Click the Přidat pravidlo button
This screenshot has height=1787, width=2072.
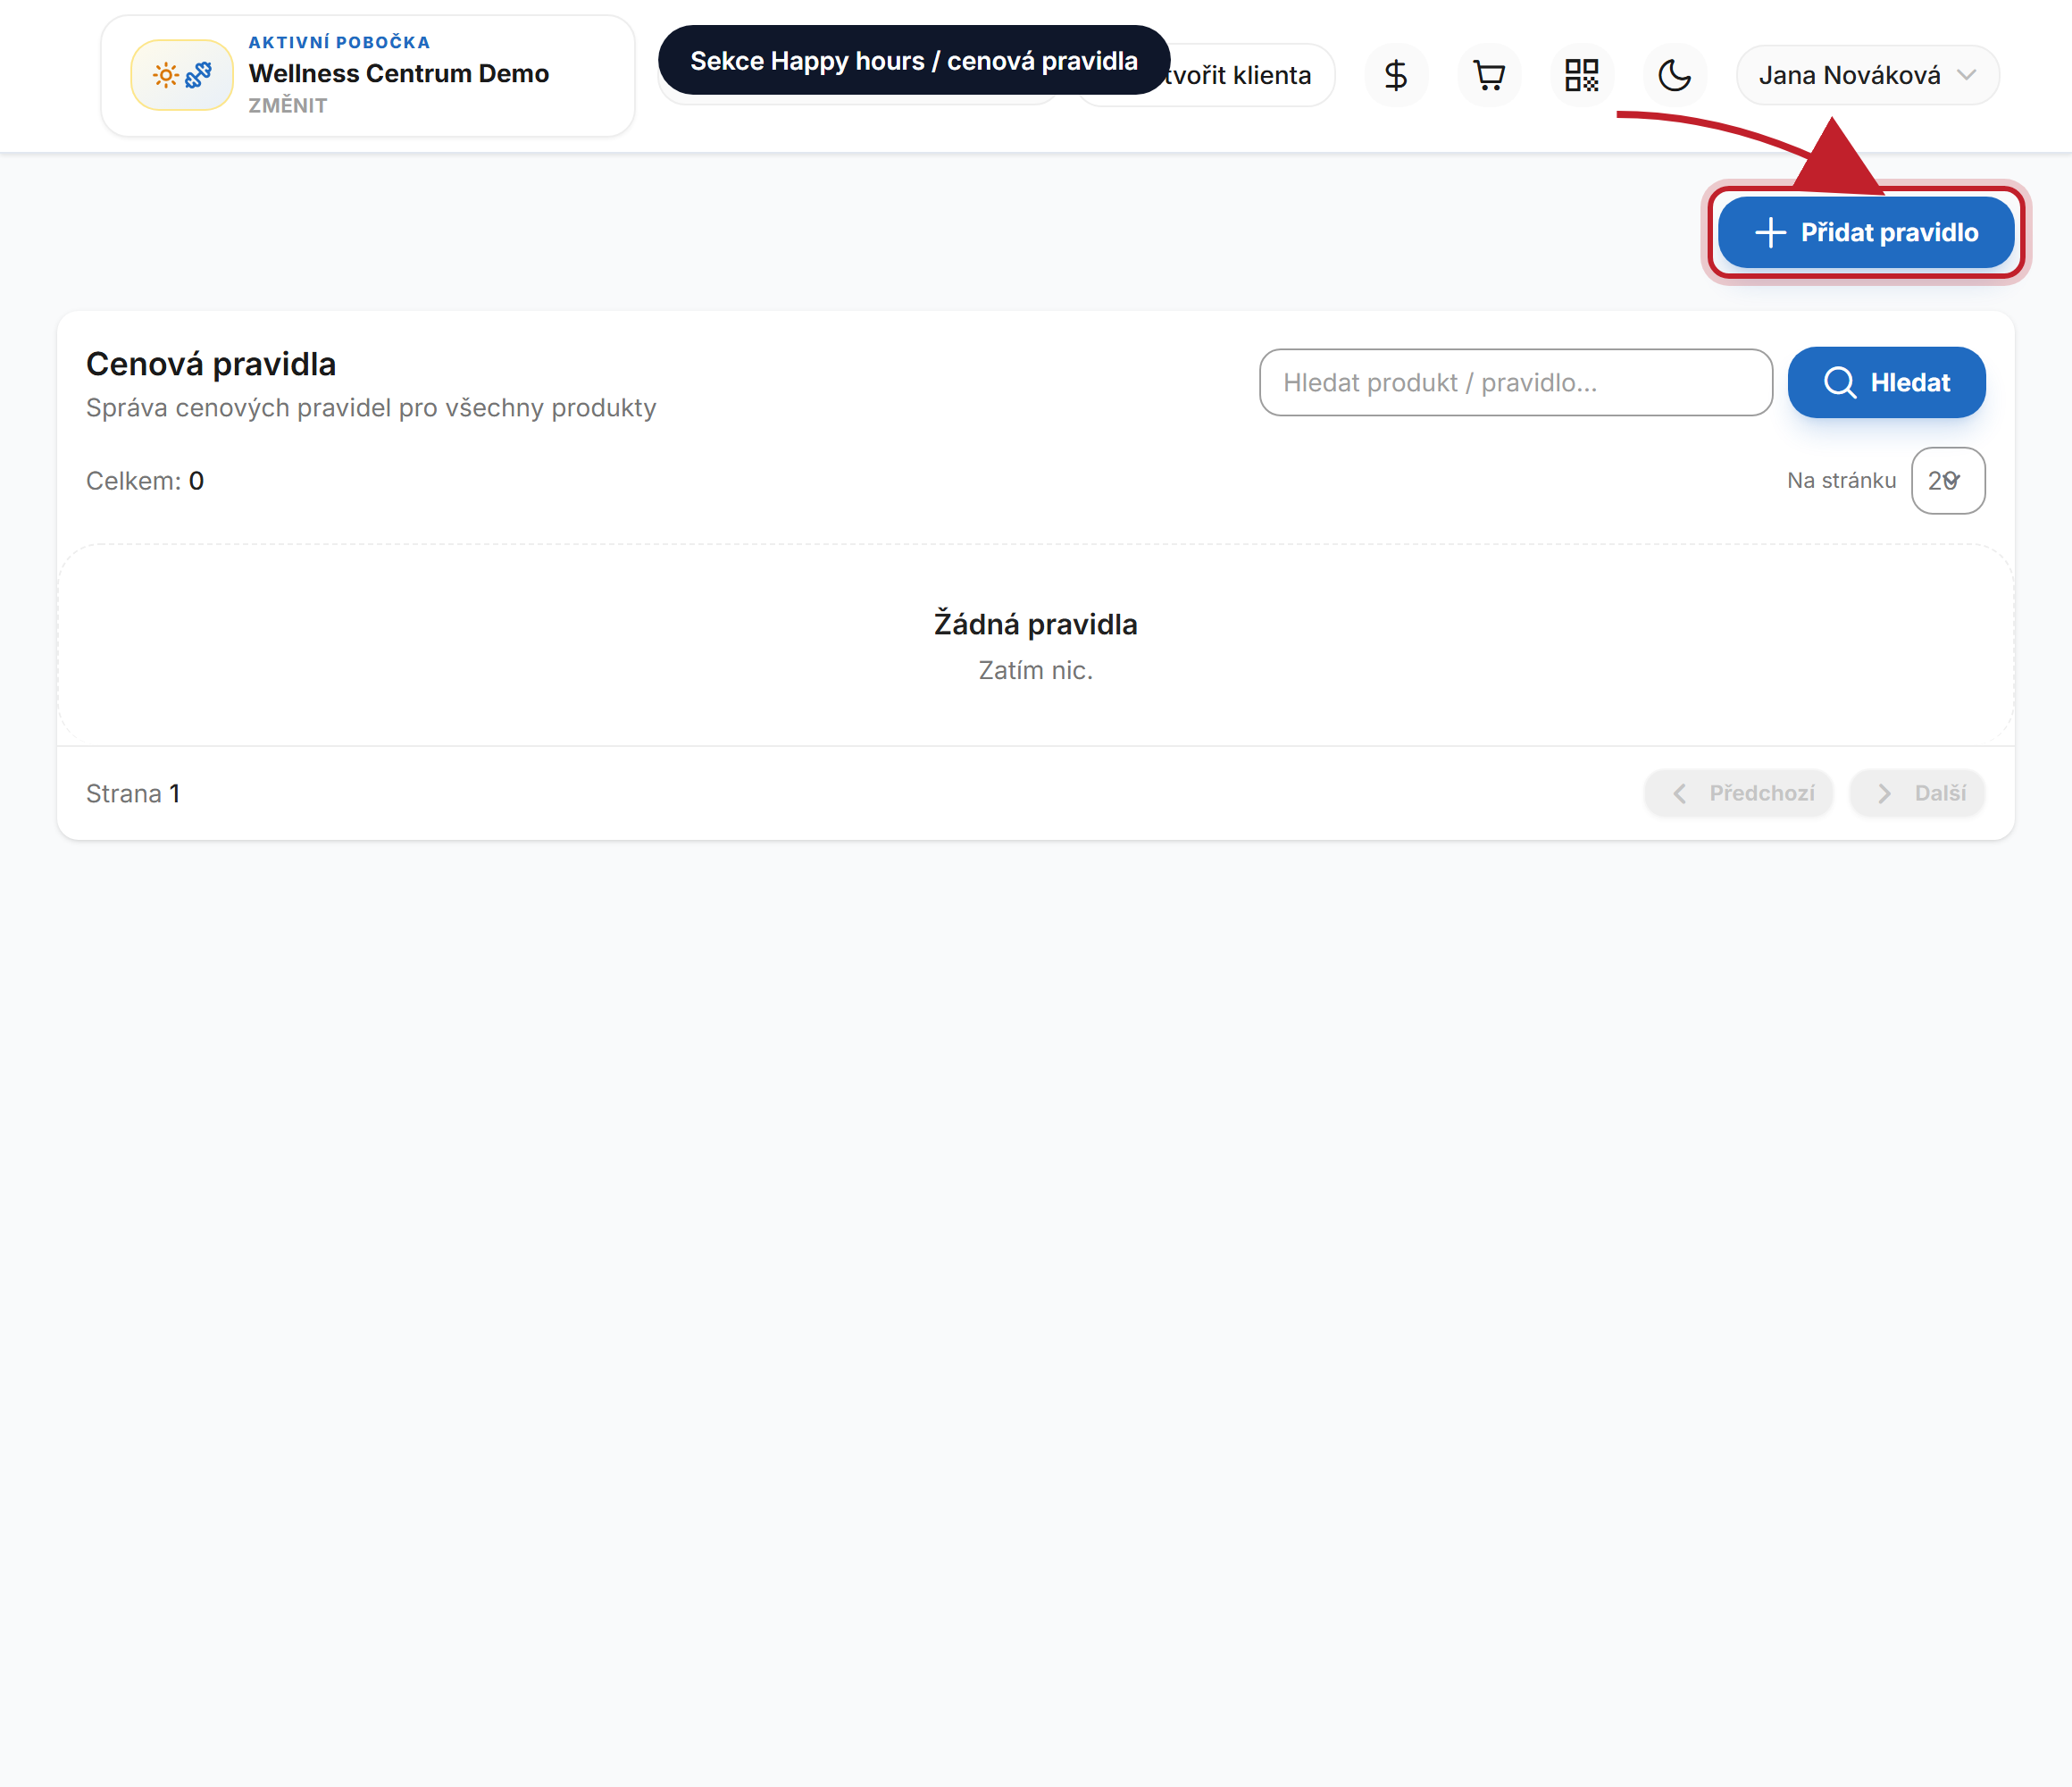click(x=1866, y=232)
